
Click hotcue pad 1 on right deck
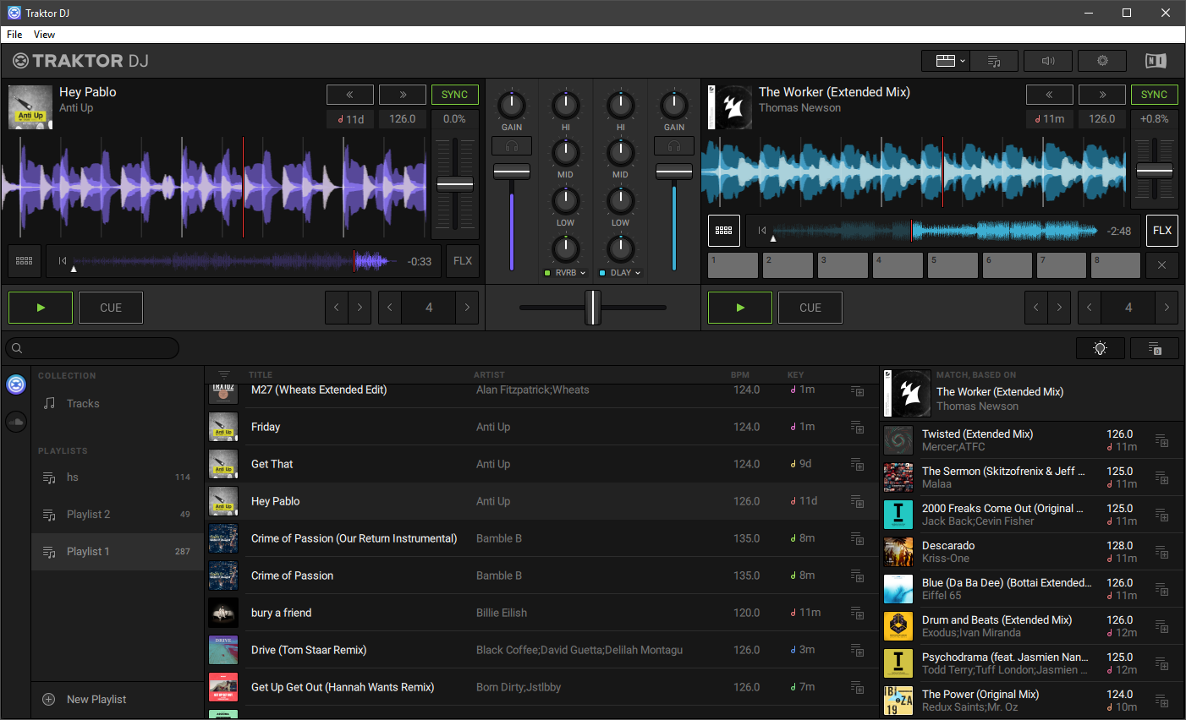coord(733,265)
